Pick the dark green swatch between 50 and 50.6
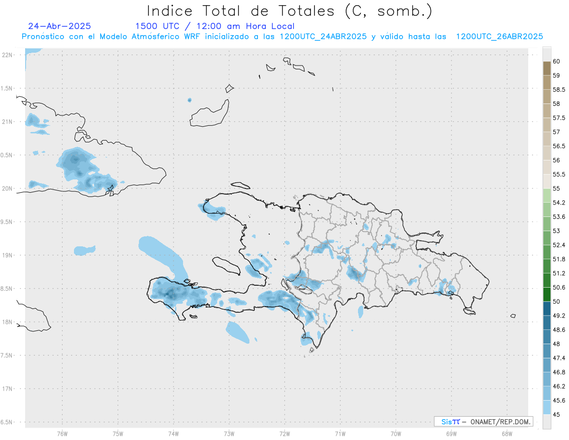The width and height of the screenshot is (569, 440). click(x=547, y=294)
